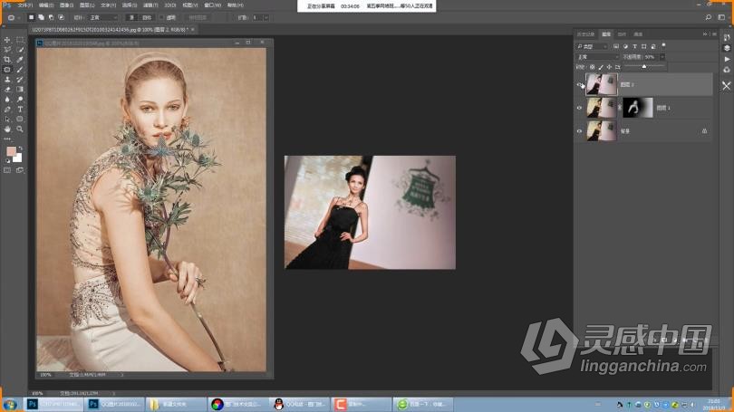Select the Patch tool in toolbox

point(7,69)
